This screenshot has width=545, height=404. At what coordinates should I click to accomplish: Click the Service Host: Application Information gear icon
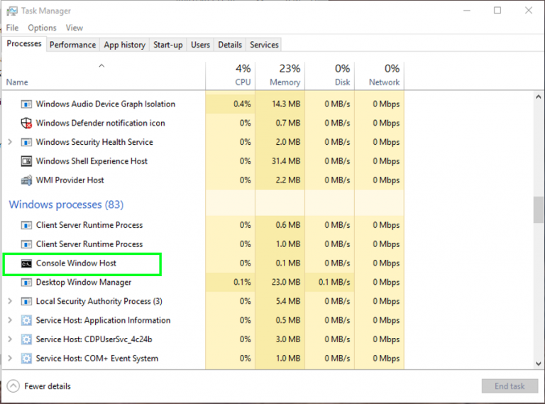[26, 320]
